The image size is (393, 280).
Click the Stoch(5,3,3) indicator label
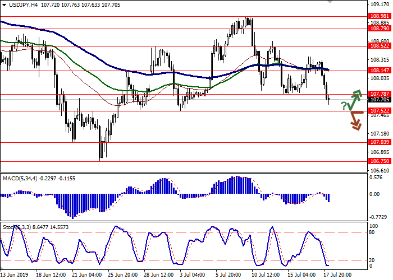[x=16, y=228]
